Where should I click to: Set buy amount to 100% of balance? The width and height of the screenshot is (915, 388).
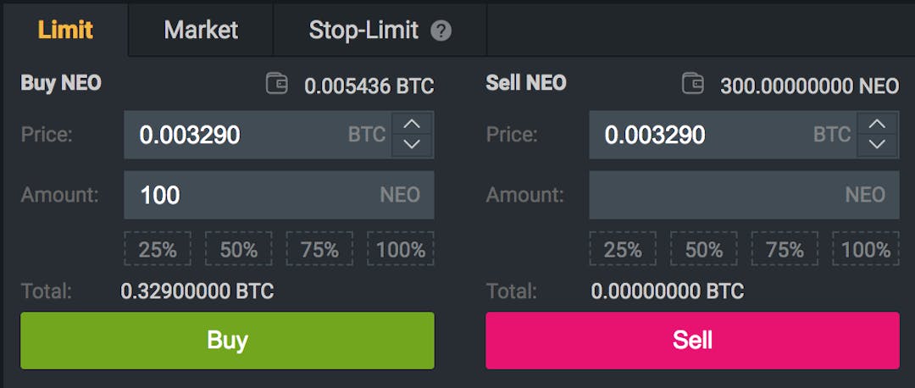[401, 249]
